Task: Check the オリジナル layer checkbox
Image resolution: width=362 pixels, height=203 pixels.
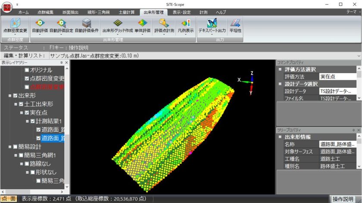Action: (27, 70)
